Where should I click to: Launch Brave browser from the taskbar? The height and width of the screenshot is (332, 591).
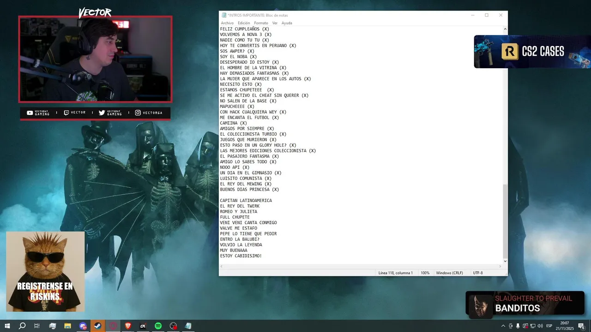click(x=128, y=326)
